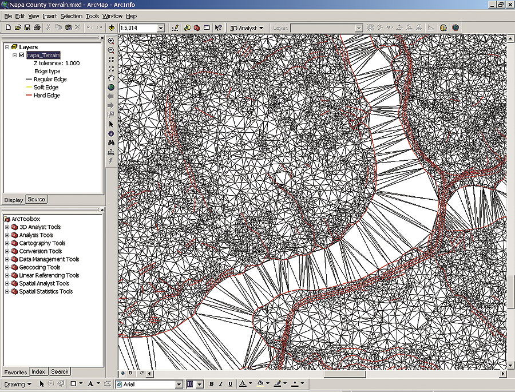
Task: Toggle bold text formatting
Action: tap(211, 384)
